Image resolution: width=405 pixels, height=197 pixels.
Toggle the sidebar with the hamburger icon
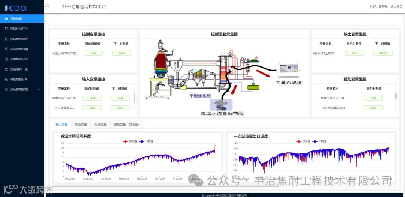(x=47, y=7)
